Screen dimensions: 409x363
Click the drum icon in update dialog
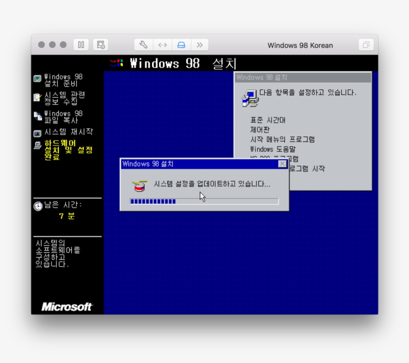139,186
